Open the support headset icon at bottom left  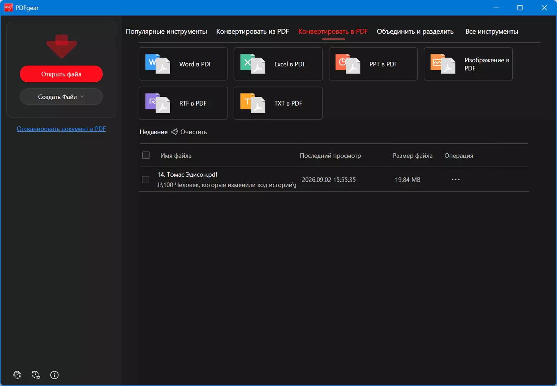coord(17,375)
